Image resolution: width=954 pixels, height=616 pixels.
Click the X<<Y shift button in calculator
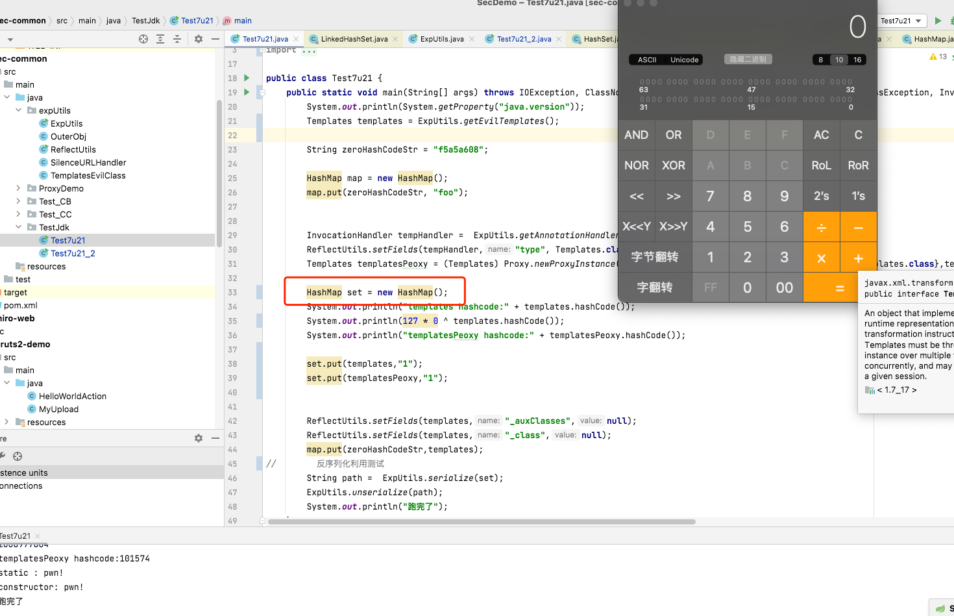click(x=636, y=227)
